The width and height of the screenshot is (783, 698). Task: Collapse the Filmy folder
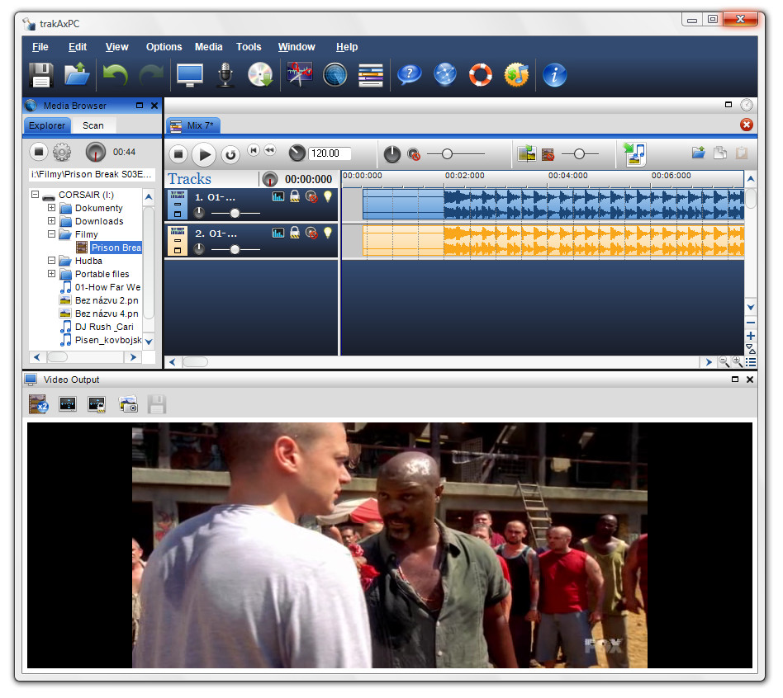coord(51,234)
